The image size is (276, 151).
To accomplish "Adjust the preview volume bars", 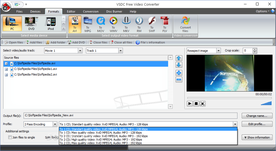I will [x=266, y=103].
